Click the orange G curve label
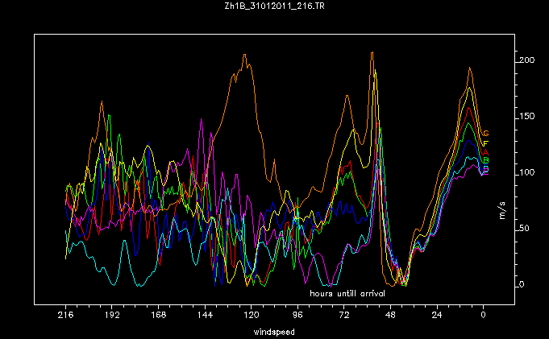Viewport: 549px width, 339px height. pos(486,134)
